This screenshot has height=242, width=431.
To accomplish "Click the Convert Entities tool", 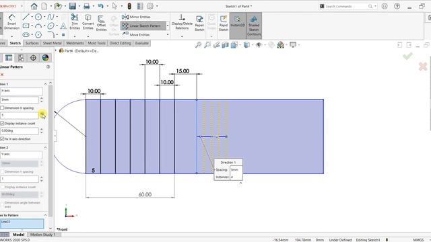I will click(88, 22).
